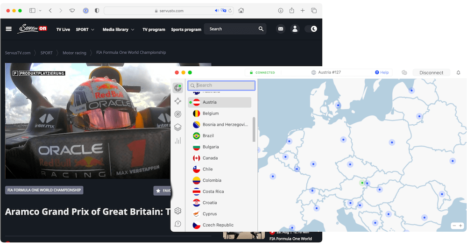Toggle ServusTV dark mode switch
The height and width of the screenshot is (248, 467).
(x=311, y=29)
